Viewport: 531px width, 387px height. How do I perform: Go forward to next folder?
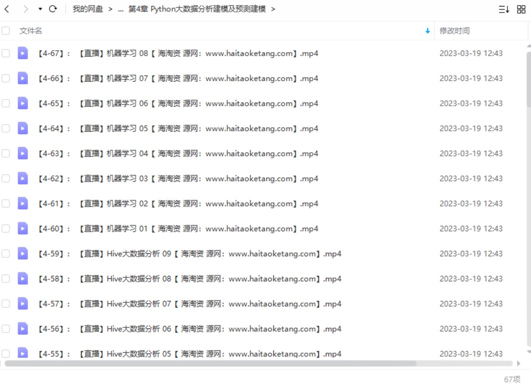pos(26,9)
